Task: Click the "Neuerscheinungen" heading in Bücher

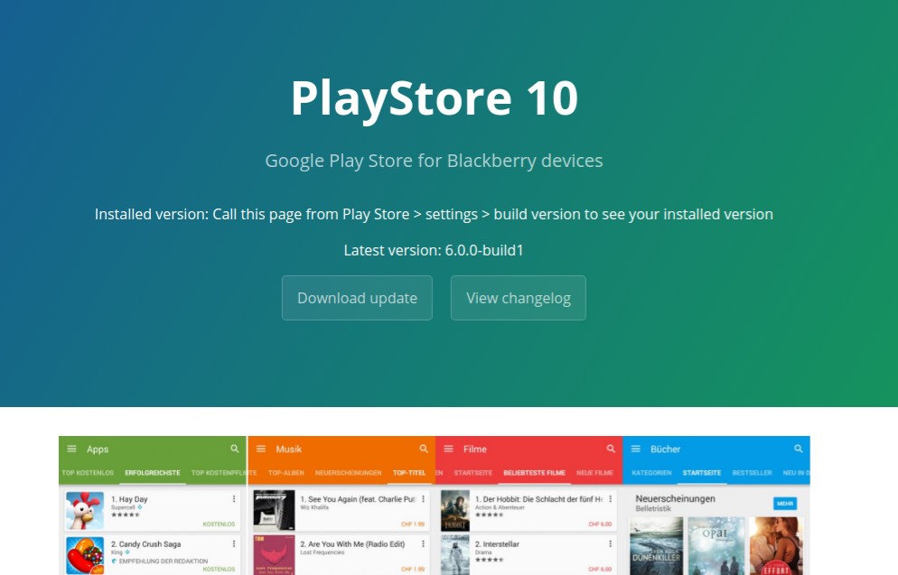Action: click(x=675, y=498)
